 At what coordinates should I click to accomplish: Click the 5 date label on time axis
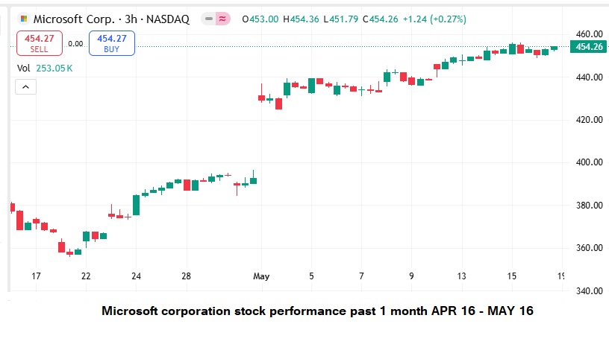pyautogui.click(x=311, y=276)
